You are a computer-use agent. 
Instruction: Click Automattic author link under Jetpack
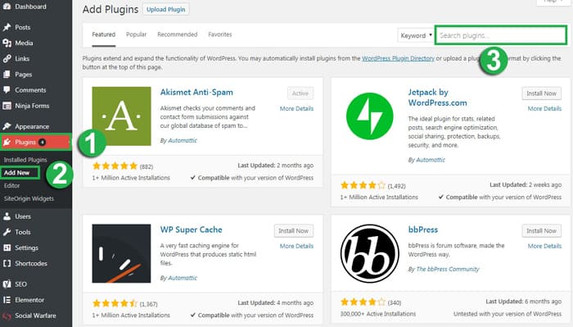[x=431, y=160]
